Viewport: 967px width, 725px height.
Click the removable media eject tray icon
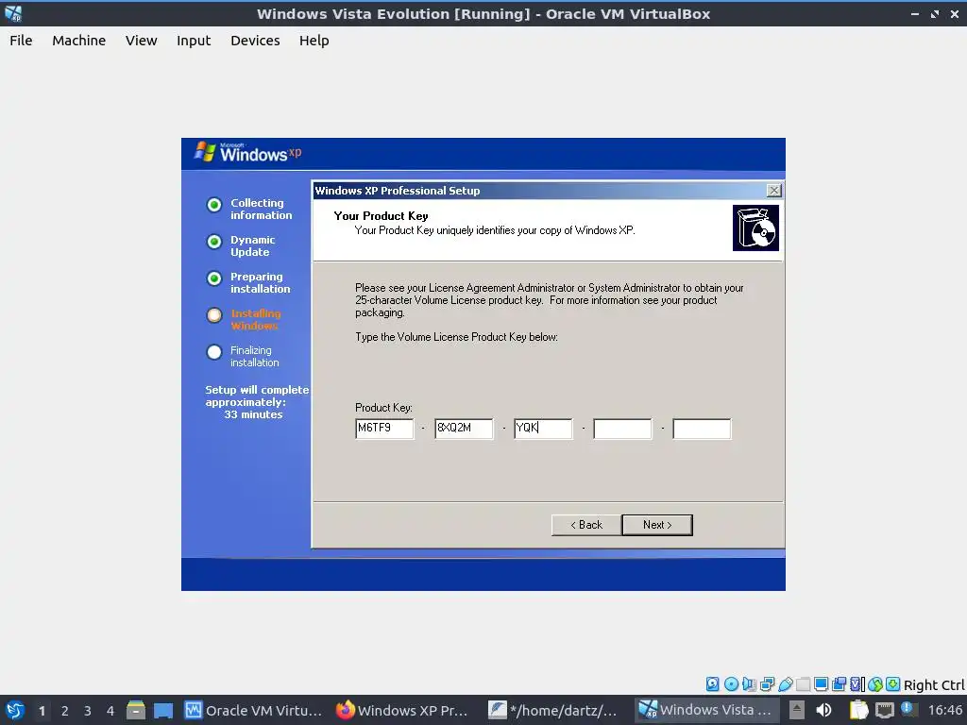tap(797, 710)
